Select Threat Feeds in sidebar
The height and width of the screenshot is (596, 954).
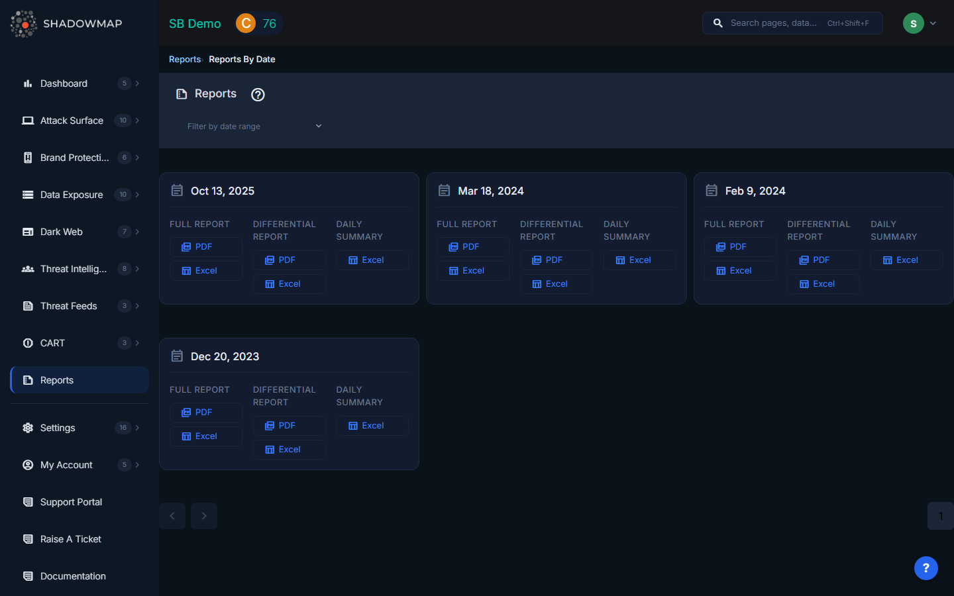pos(68,306)
